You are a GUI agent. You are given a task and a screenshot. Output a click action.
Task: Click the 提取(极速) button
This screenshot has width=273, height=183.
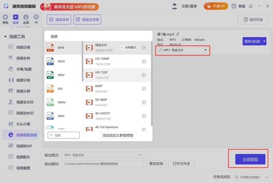tap(252, 41)
